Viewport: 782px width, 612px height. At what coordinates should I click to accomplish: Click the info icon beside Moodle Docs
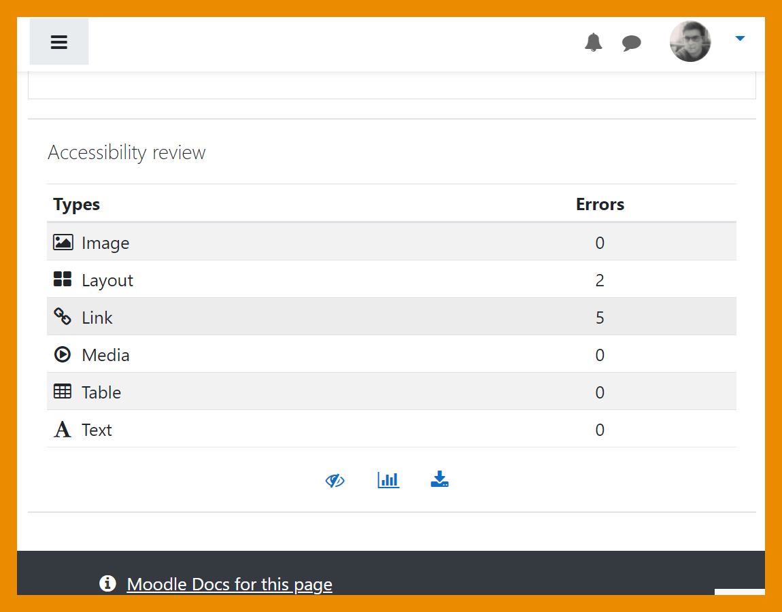[107, 583]
